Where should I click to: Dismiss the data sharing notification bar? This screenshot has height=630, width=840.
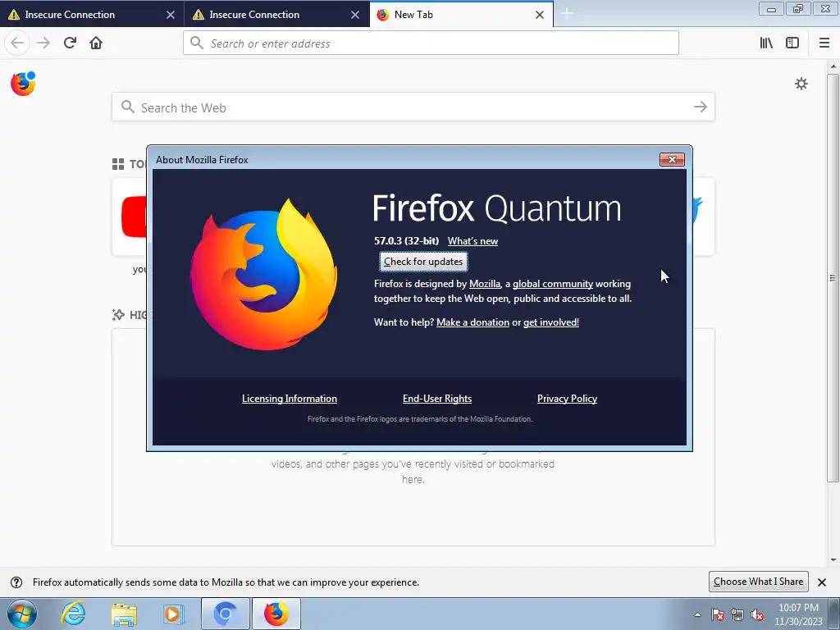822,582
